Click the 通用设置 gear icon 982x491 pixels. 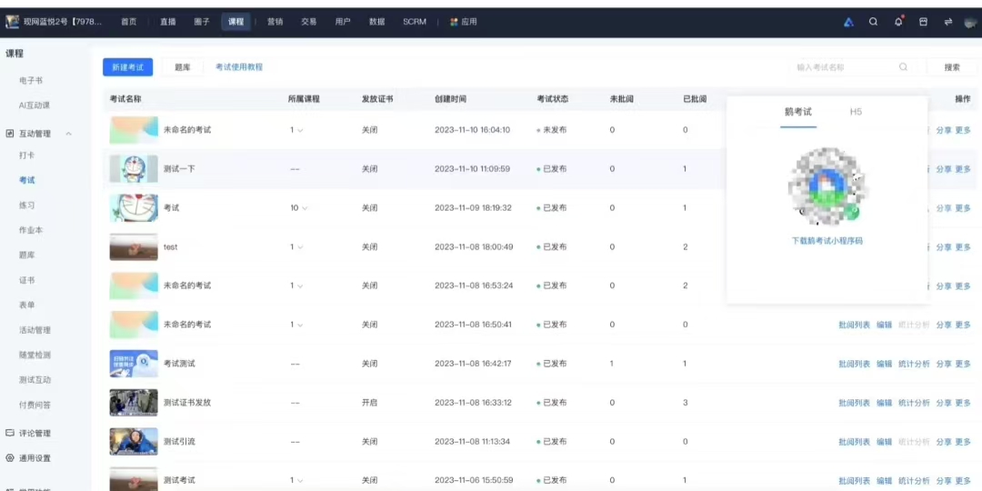coord(9,457)
